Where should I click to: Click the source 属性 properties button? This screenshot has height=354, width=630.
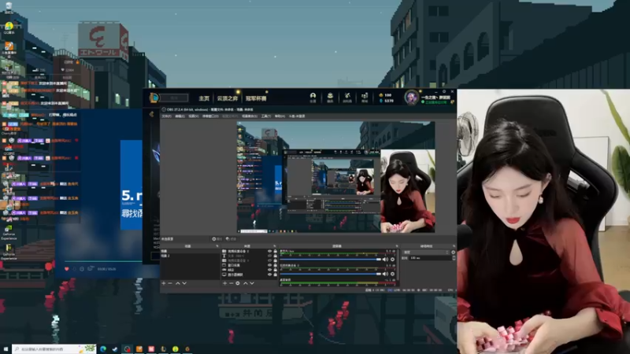217,239
